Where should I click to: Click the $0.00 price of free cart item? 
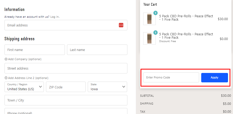coord(224,39)
